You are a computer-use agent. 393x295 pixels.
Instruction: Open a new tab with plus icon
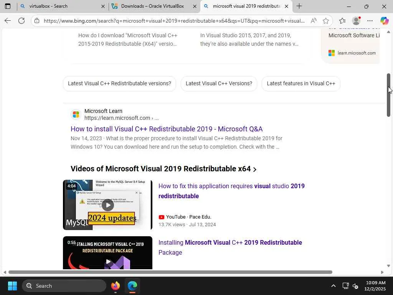(299, 6)
